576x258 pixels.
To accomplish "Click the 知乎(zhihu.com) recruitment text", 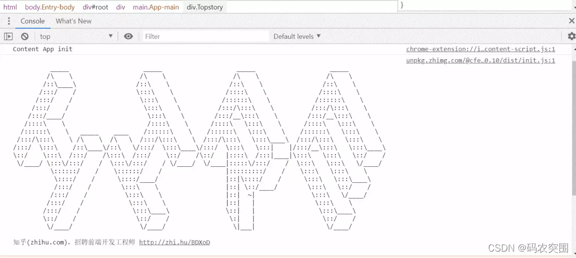I will 74,242.
